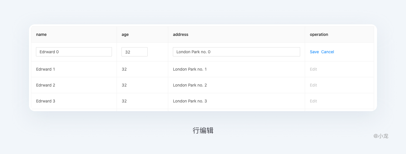The width and height of the screenshot is (406, 154).
Task: Click the London Park no. 2 cell
Action: pyautogui.click(x=236, y=85)
